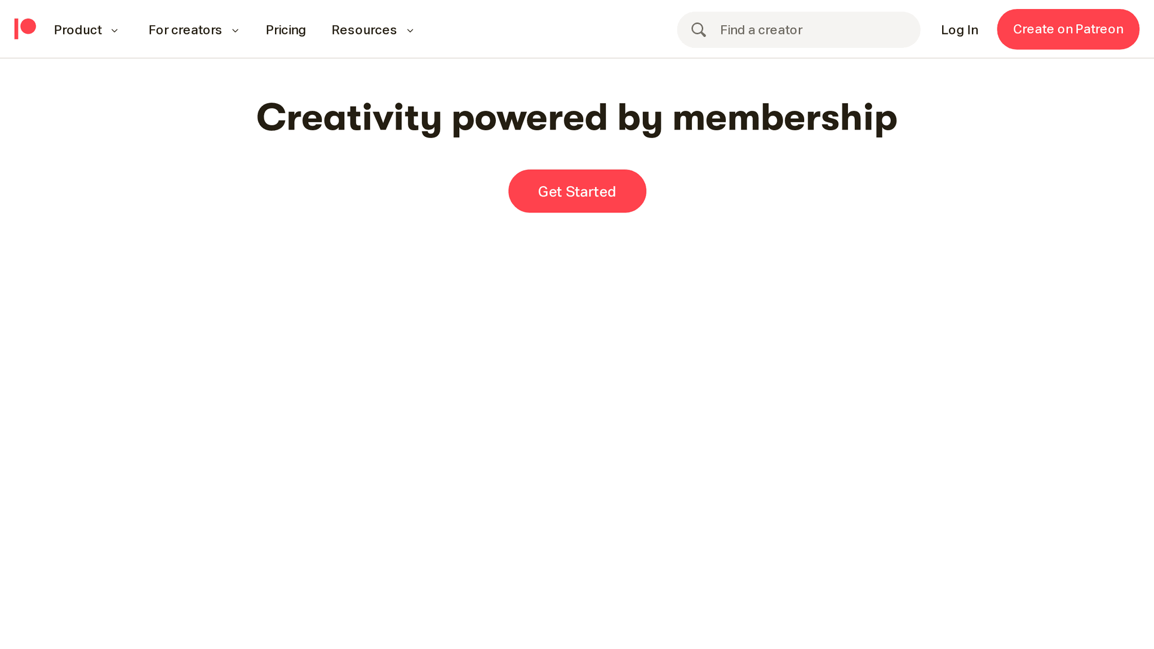Select Resources in the navigation
Viewport: 1154px width, 649px height.
tap(365, 30)
